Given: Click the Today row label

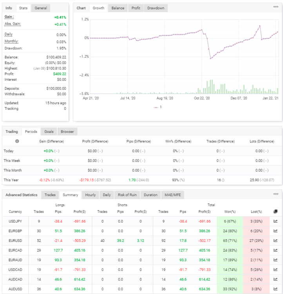Looking at the screenshot, I should pyautogui.click(x=9, y=151).
